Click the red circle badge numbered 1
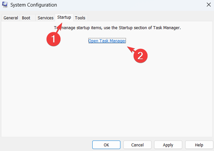214x151 pixels. coord(53,38)
